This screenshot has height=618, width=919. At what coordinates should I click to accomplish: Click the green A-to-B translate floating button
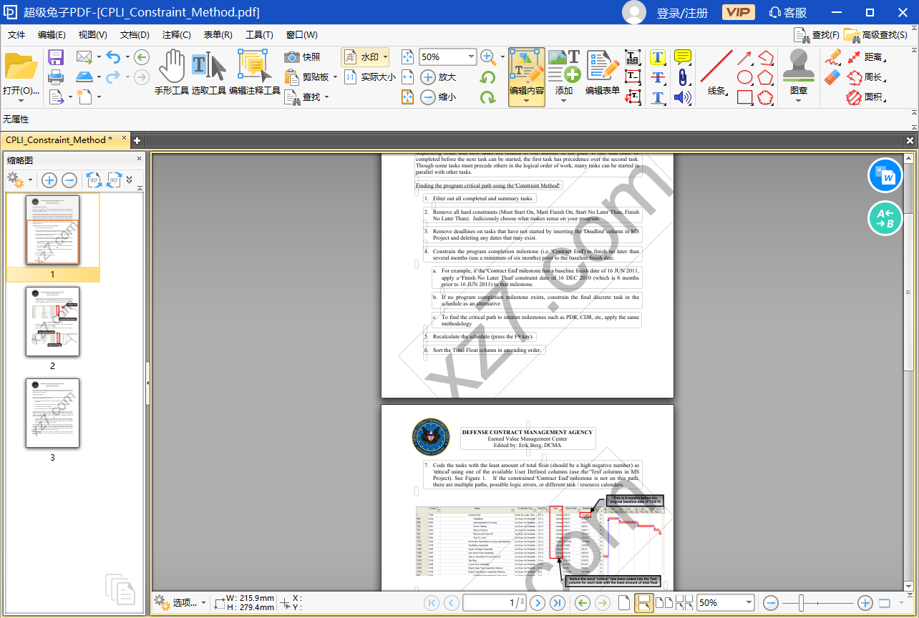point(885,219)
